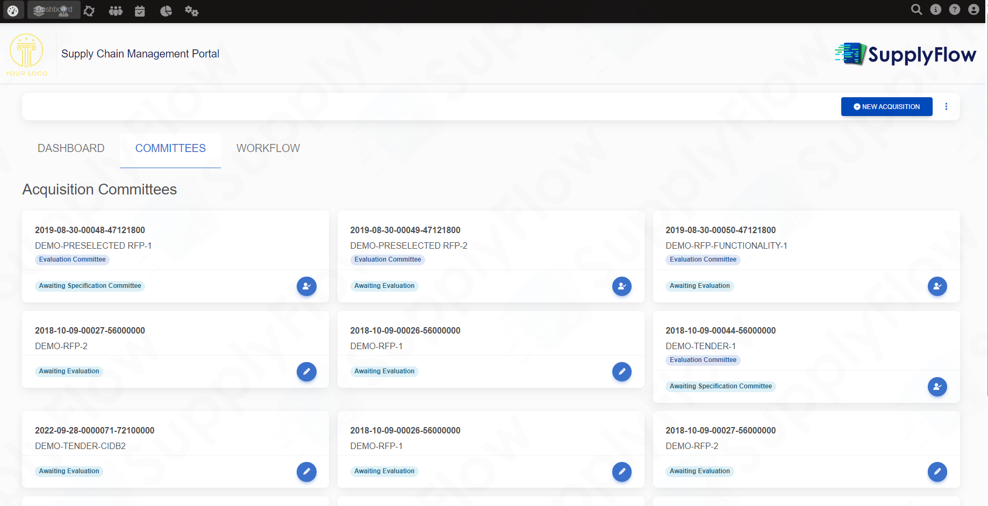Click the dashboard gauge icon in top bar

(13, 10)
